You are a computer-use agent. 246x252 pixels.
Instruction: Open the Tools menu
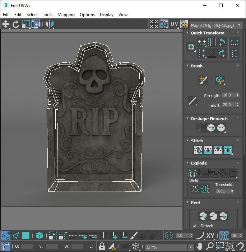(47, 15)
